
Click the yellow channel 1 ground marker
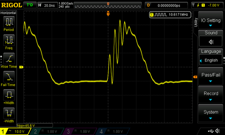[x=21, y=67]
